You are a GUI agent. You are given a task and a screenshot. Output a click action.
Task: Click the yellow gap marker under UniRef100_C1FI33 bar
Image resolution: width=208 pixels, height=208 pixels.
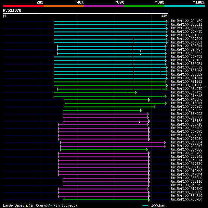click(140, 122)
